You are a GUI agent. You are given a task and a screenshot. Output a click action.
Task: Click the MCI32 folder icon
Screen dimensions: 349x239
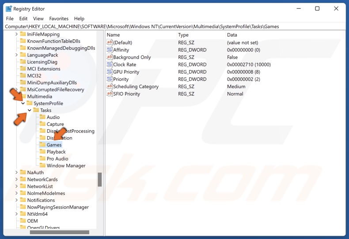(23, 75)
